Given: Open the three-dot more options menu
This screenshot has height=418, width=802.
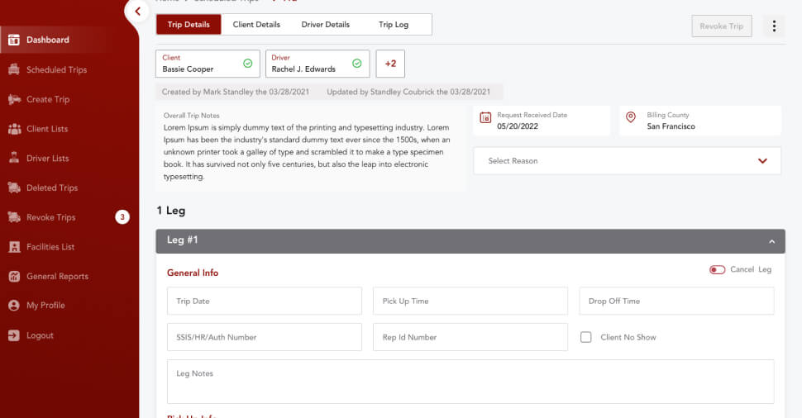Looking at the screenshot, I should (x=774, y=26).
